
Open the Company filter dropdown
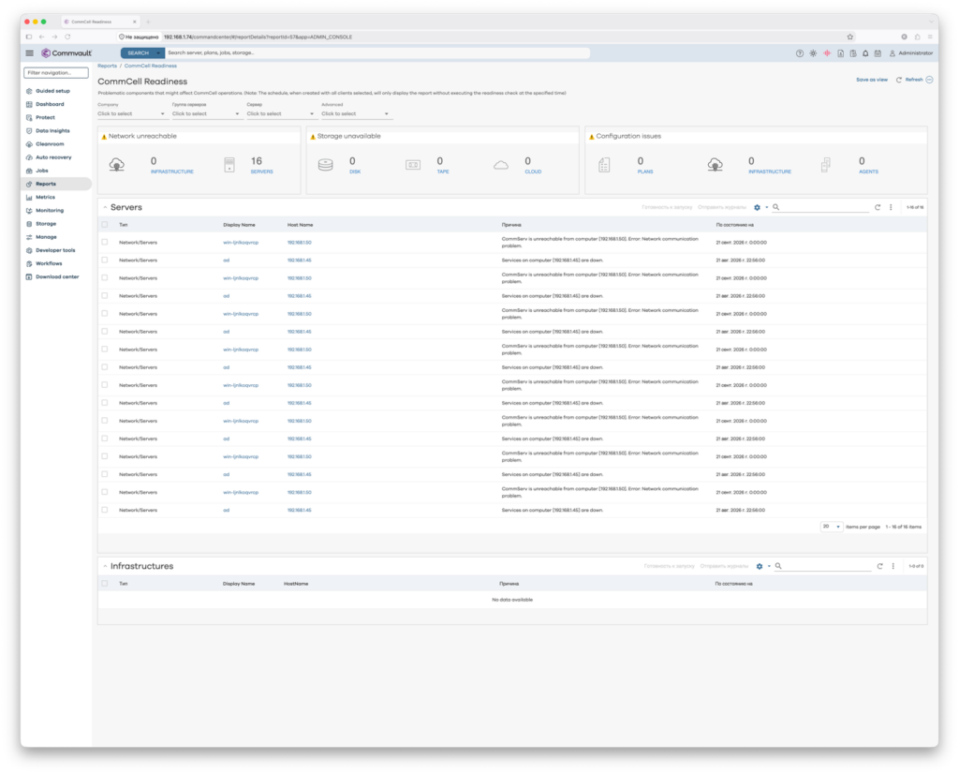click(x=131, y=113)
